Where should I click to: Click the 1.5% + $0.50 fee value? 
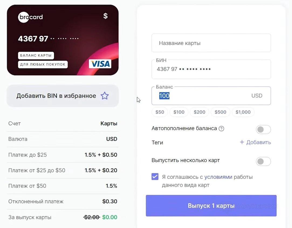click(x=101, y=155)
